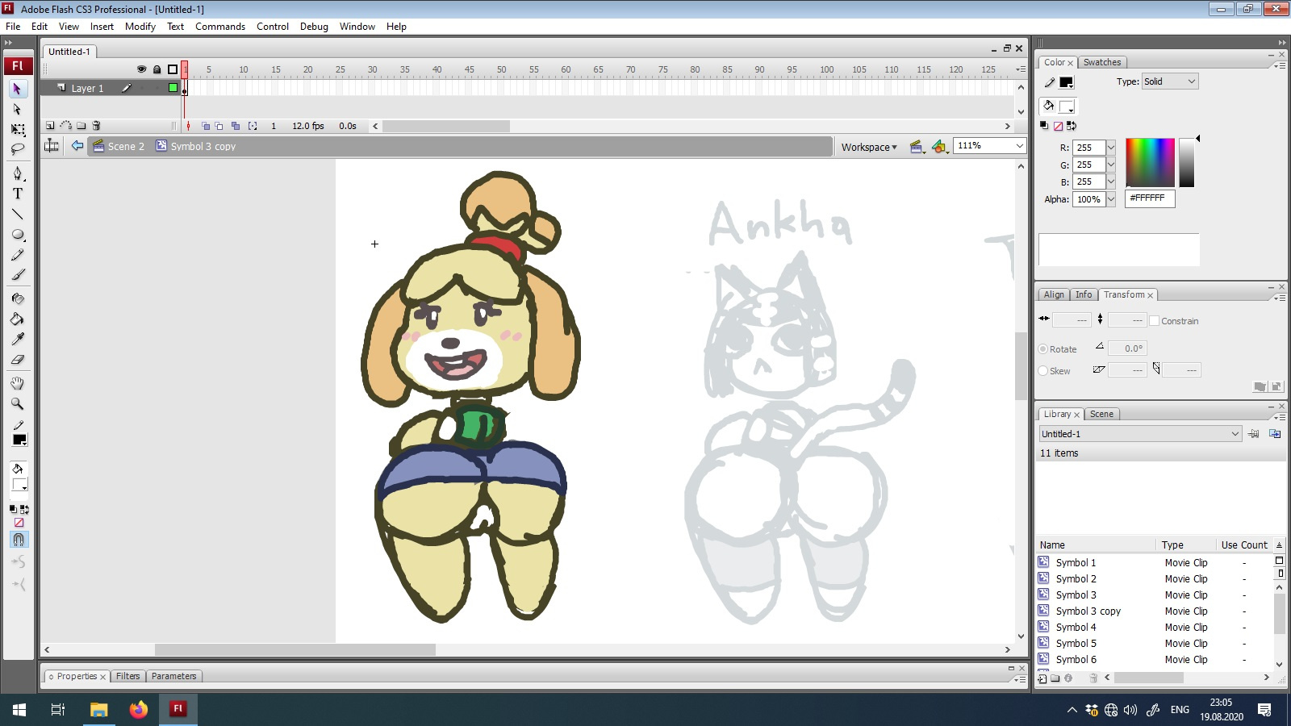Viewport: 1291px width, 726px height.
Task: Open the fill Type dropdown
Action: tap(1170, 81)
